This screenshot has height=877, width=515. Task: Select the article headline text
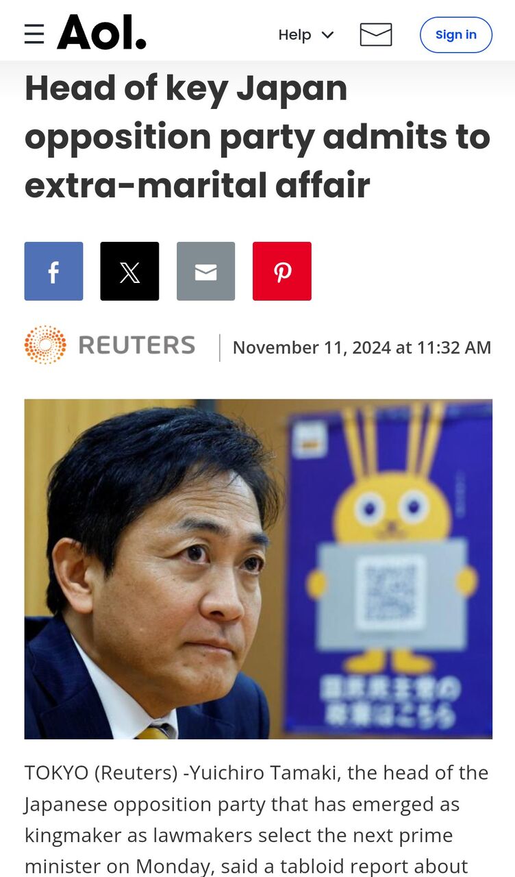point(257,137)
